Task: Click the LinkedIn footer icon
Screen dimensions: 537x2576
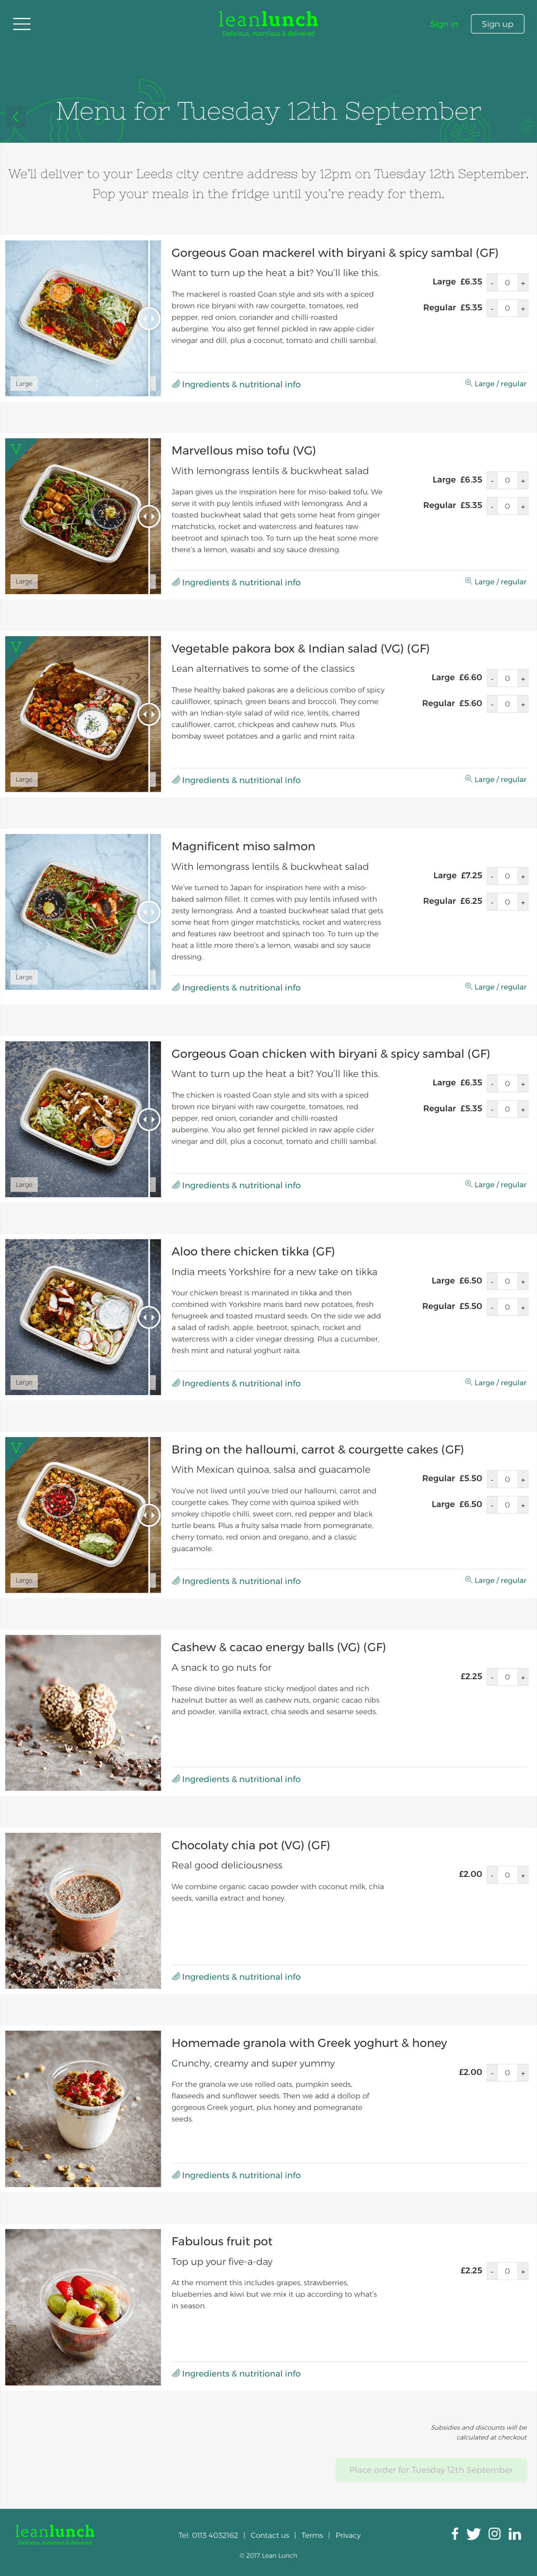Action: (514, 2533)
